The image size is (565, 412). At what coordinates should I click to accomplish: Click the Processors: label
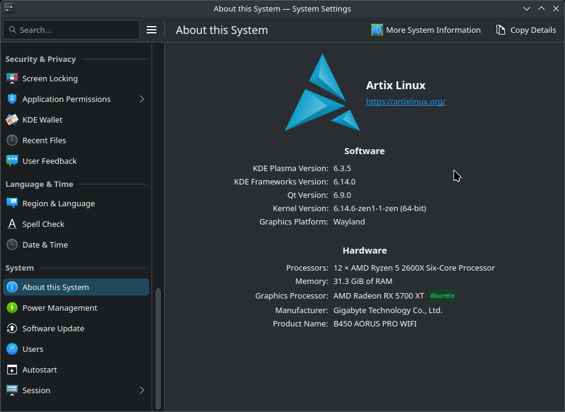click(307, 268)
